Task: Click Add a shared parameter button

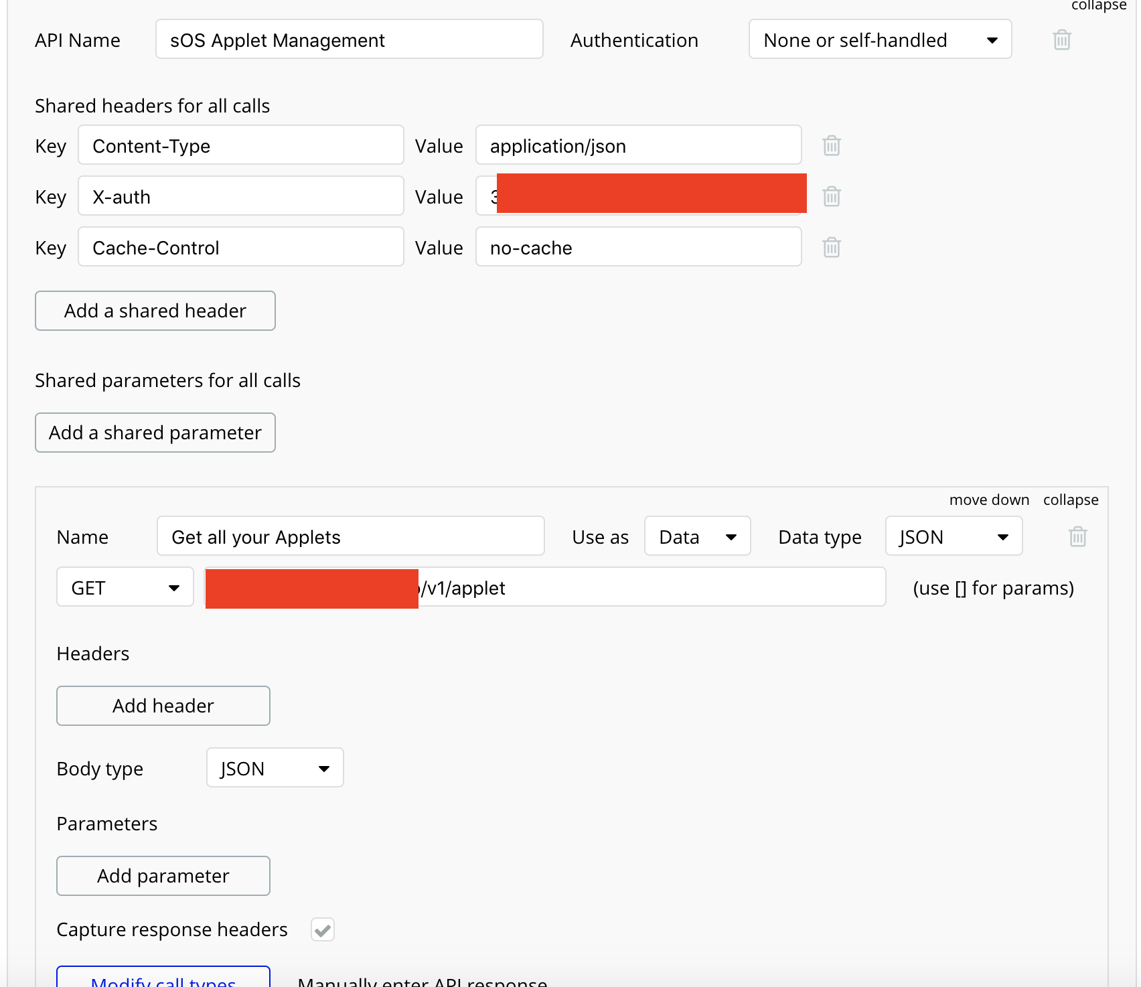Action: point(155,433)
